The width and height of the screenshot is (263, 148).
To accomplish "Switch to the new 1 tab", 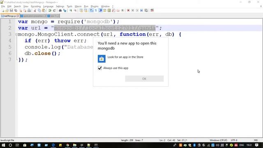I will click(x=53, y=16).
